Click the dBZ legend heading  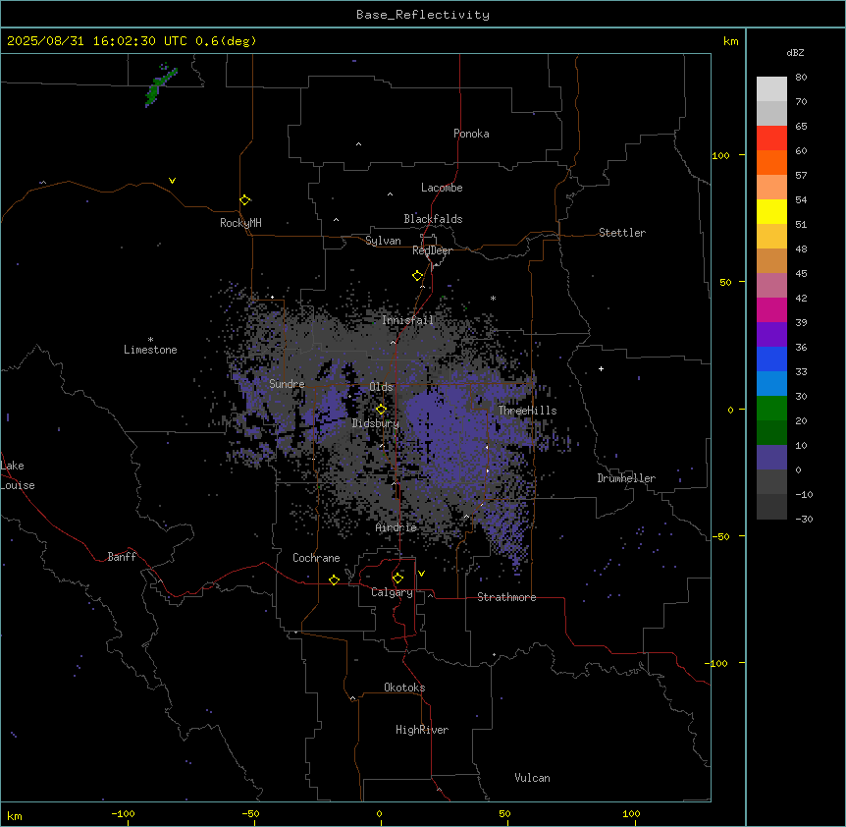click(795, 52)
